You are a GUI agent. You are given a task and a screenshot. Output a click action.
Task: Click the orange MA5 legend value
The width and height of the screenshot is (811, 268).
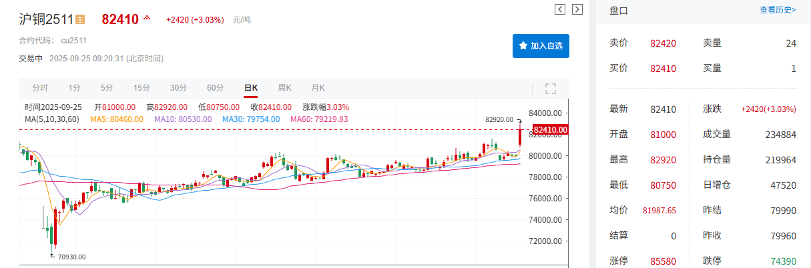(x=116, y=119)
